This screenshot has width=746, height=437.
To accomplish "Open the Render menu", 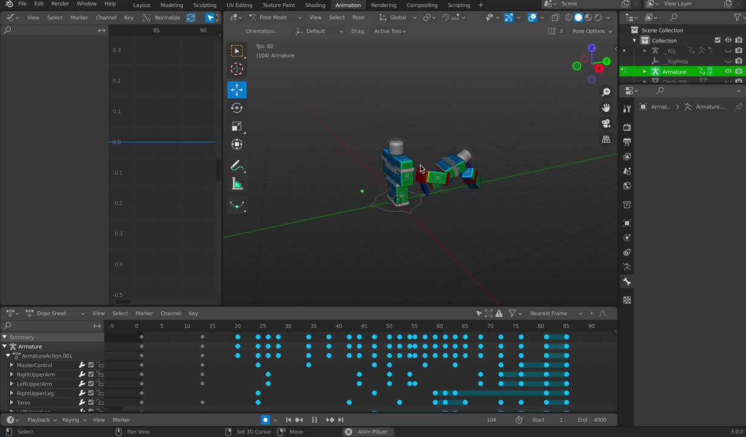I will pyautogui.click(x=60, y=4).
